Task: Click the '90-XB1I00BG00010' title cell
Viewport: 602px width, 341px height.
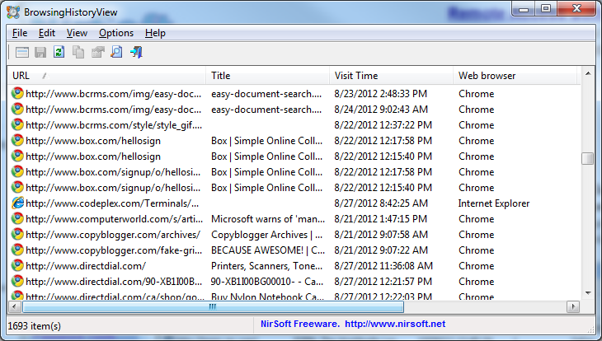Action: tap(267, 282)
